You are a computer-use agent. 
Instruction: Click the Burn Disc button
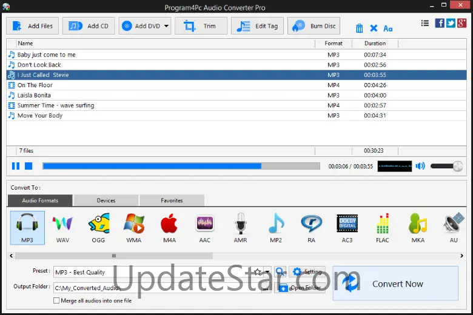click(314, 26)
